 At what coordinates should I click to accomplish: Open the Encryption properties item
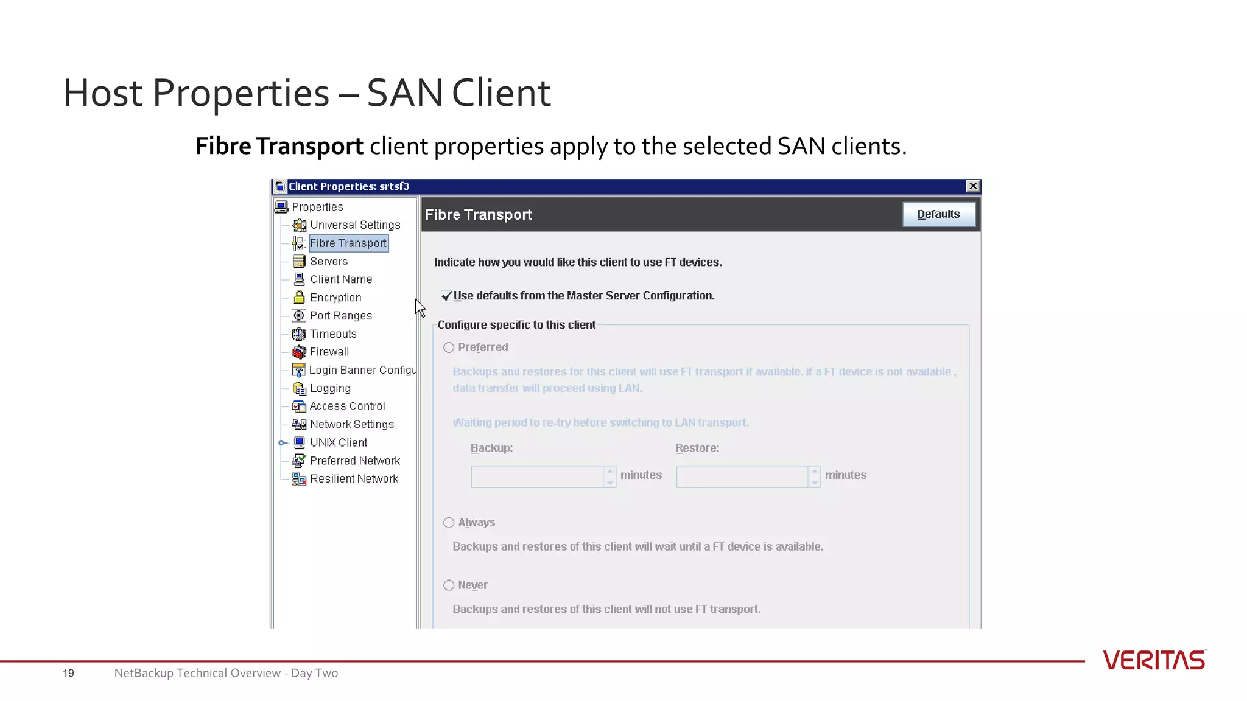tap(335, 298)
